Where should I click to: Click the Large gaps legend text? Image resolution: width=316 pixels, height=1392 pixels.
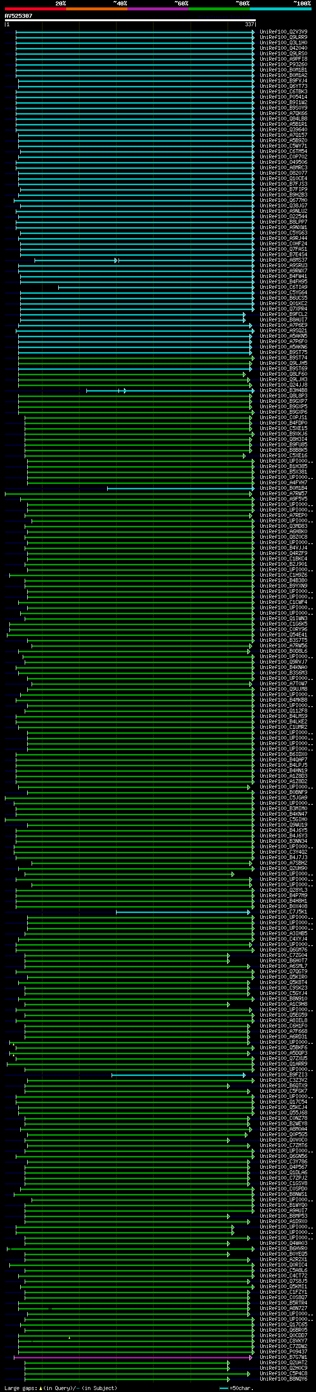click(x=61, y=1388)
